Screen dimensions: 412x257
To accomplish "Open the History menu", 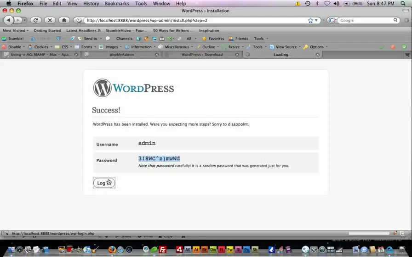I will pos(91,3).
